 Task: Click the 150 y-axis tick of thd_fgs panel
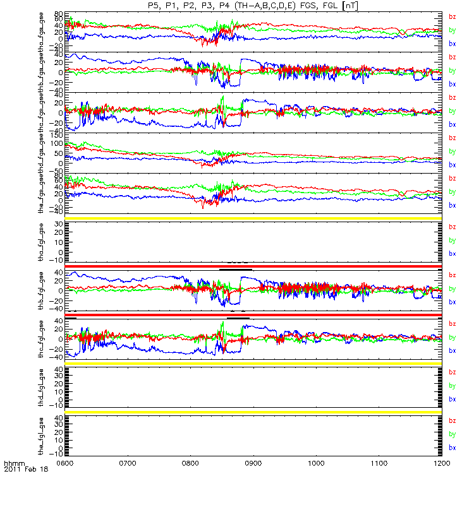(x=57, y=136)
